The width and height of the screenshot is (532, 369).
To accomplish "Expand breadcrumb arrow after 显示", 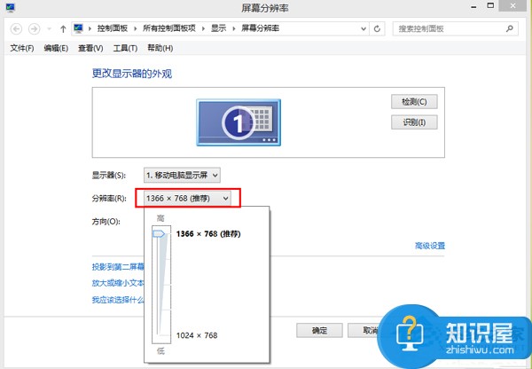I will click(x=234, y=29).
